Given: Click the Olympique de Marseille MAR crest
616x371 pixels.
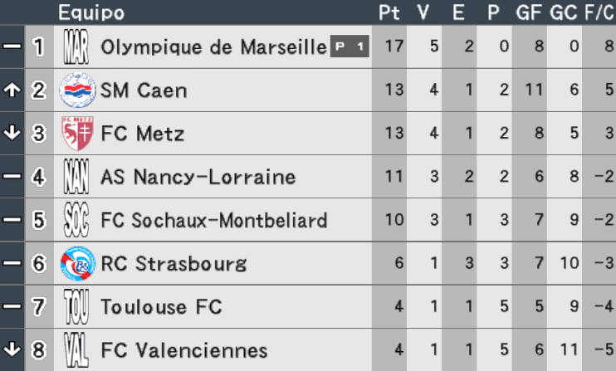Looking at the screenshot, I should coord(76,46).
